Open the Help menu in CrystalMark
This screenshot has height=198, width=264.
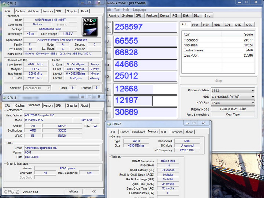[126, 10]
